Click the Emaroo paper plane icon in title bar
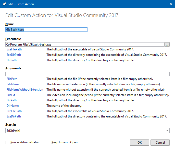Image resolution: width=175 pixels, height=151 pixels. [4, 4]
